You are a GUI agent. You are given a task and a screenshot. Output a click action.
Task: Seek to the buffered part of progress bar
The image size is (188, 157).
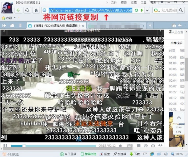pyautogui.click(x=60, y=146)
